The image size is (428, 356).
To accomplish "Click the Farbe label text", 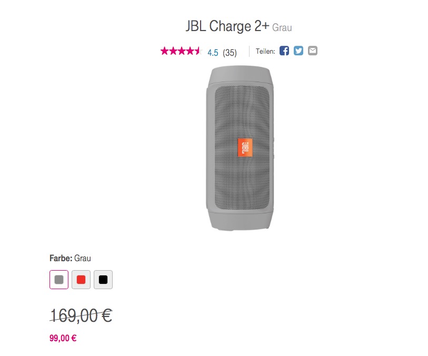I will [61, 258].
